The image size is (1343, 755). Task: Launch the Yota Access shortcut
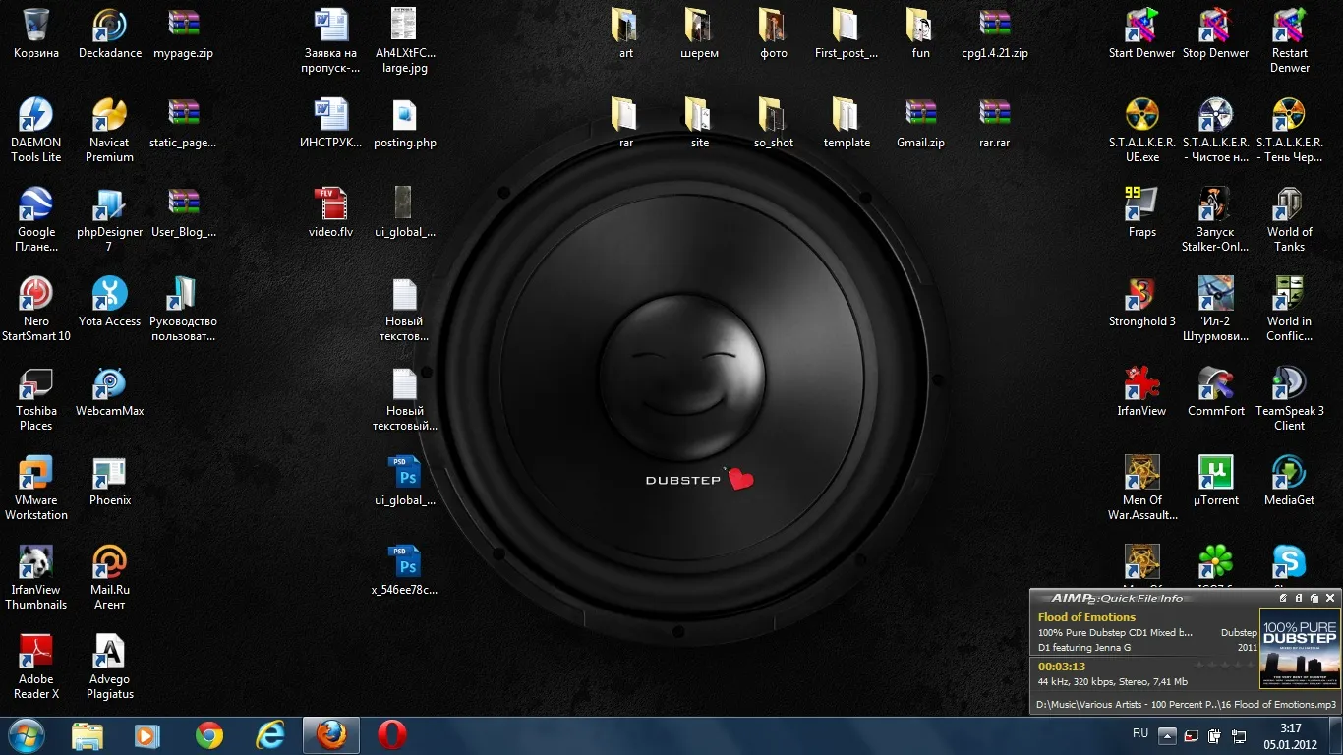(x=110, y=302)
